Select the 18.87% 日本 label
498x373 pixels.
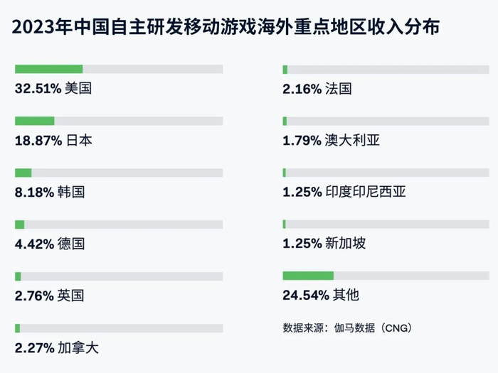(53, 141)
